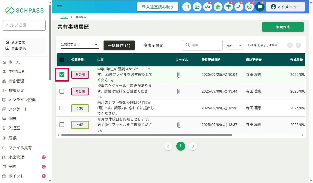Screen dimensions: 313x183
Task: Toggle the select-all checkbox in table header
Action: click(62, 60)
